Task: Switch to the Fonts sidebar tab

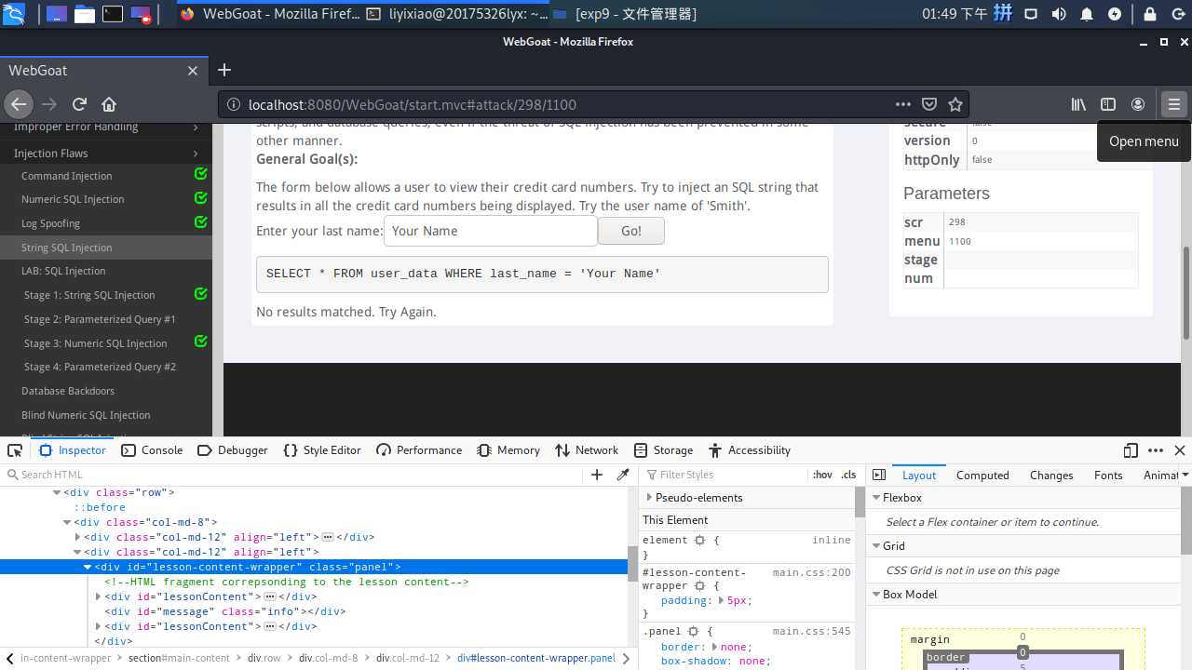Action: (x=1108, y=475)
